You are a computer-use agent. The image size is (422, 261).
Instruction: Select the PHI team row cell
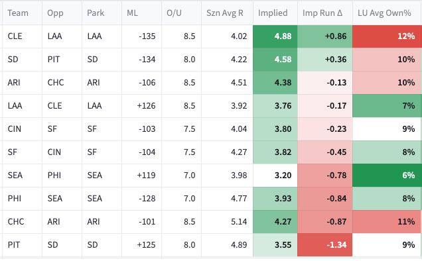click(22, 198)
